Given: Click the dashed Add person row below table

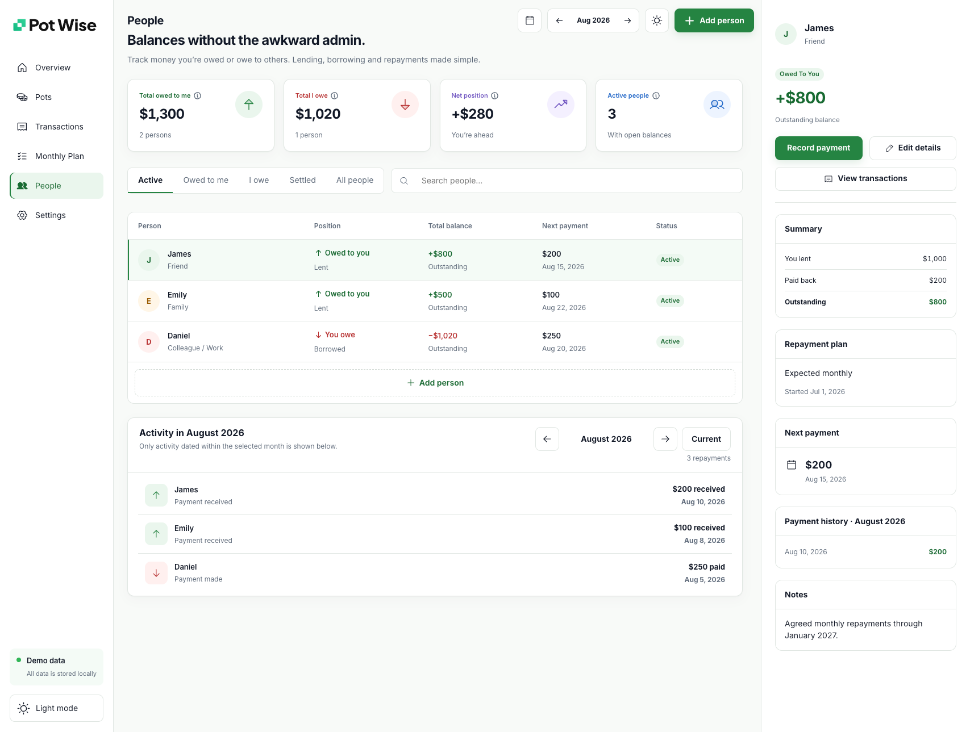Looking at the screenshot, I should pos(435,383).
